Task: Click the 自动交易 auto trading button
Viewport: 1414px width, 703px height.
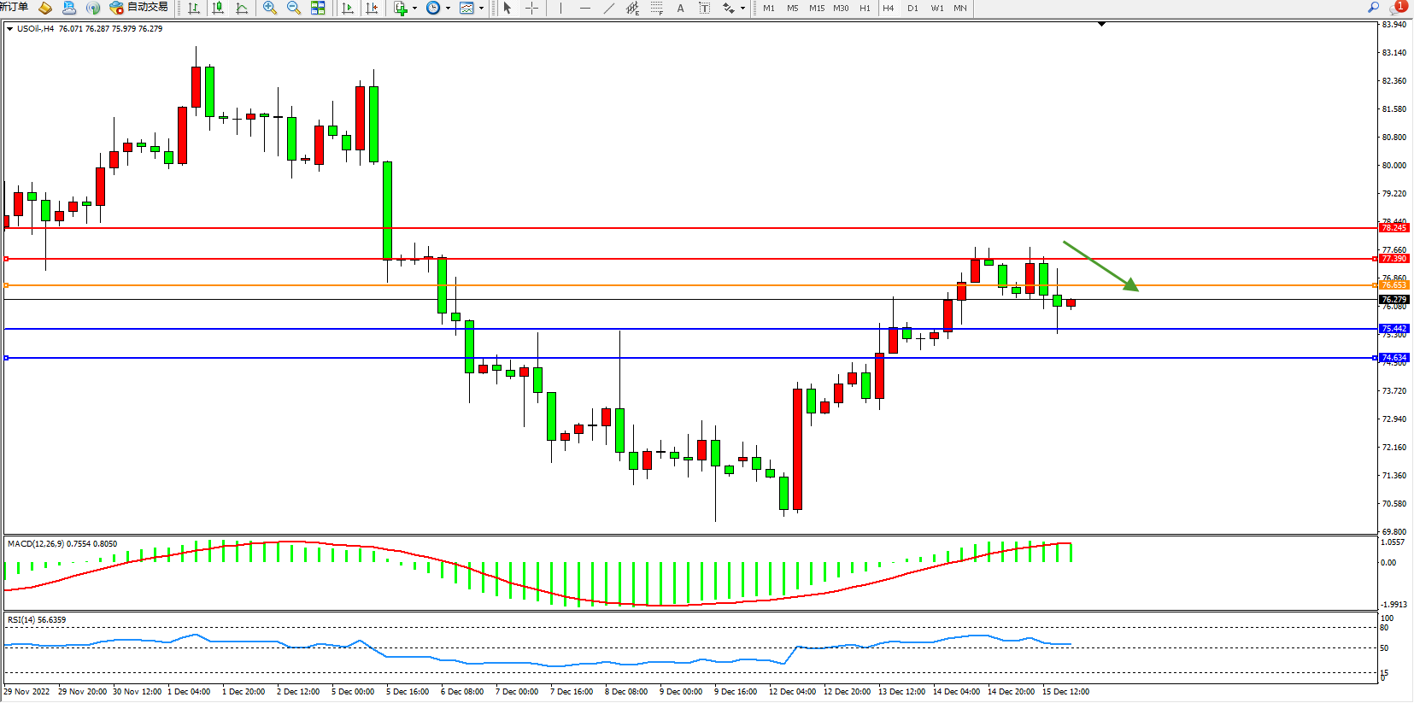Action: click(x=138, y=8)
